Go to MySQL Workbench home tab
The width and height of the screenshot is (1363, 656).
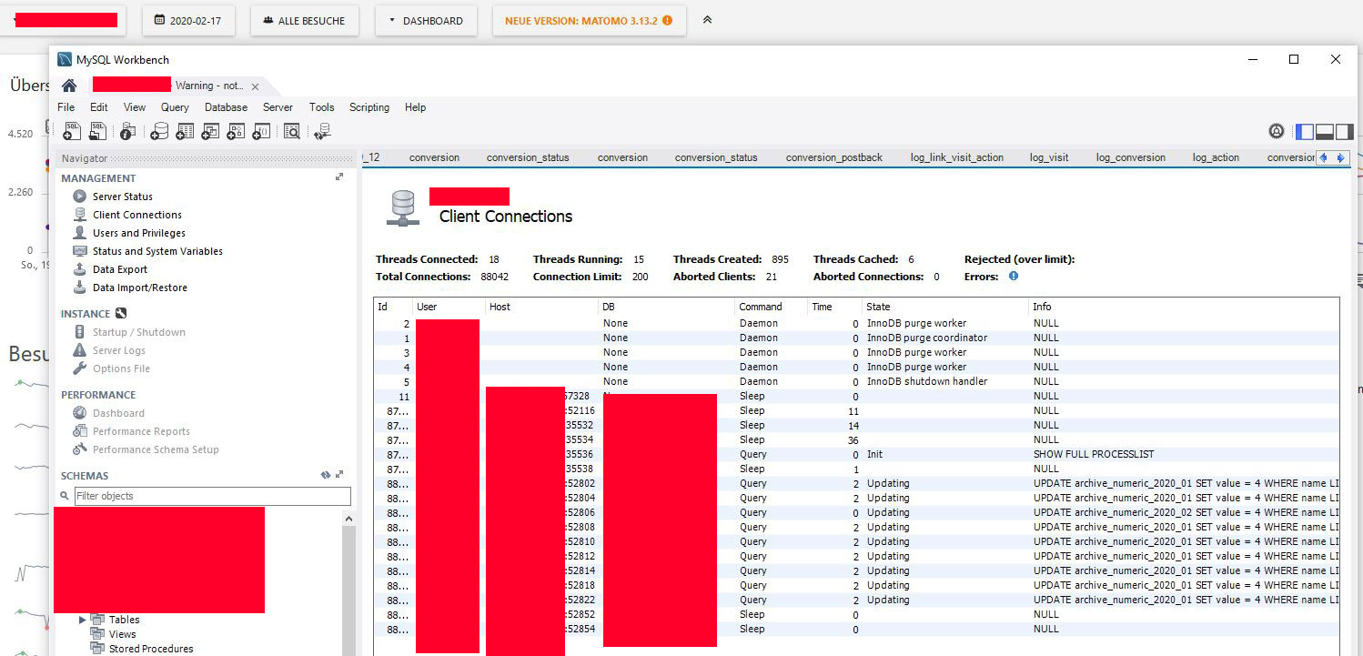click(x=69, y=86)
